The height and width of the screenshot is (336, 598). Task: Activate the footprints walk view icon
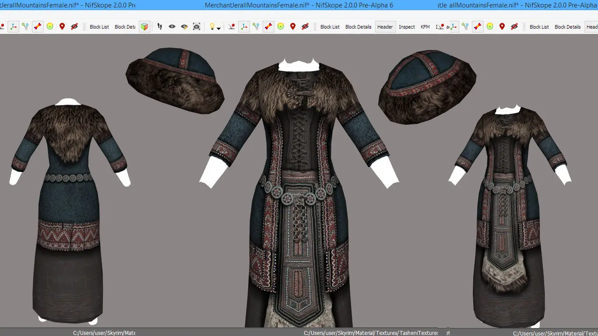click(160, 27)
